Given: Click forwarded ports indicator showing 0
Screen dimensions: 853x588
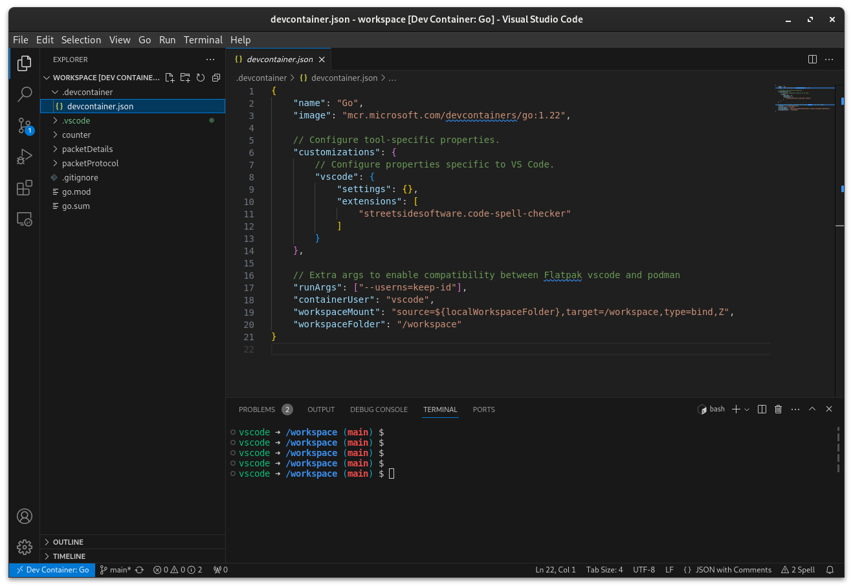Looking at the screenshot, I should (221, 570).
